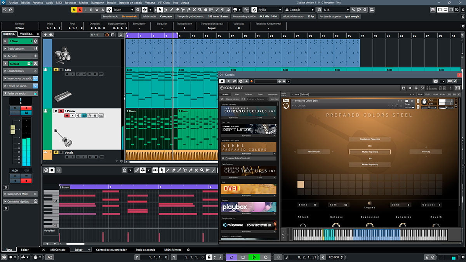Click the transport Record button
466x262 pixels.
266,257
